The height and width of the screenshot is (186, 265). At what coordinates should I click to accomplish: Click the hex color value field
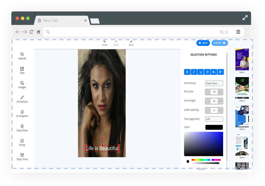(201, 169)
